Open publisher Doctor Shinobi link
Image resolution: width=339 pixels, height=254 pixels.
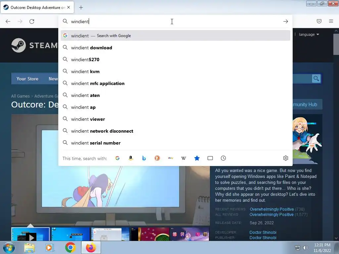coord(263,237)
